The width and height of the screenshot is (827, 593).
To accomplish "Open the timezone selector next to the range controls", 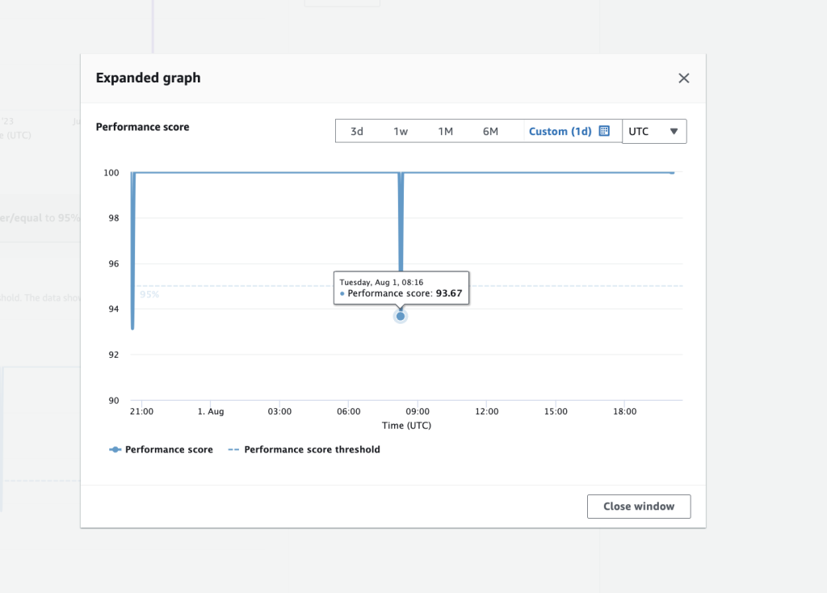I will (654, 130).
